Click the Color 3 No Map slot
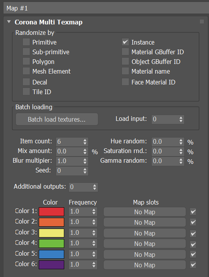209x277 pixels. 145,233
